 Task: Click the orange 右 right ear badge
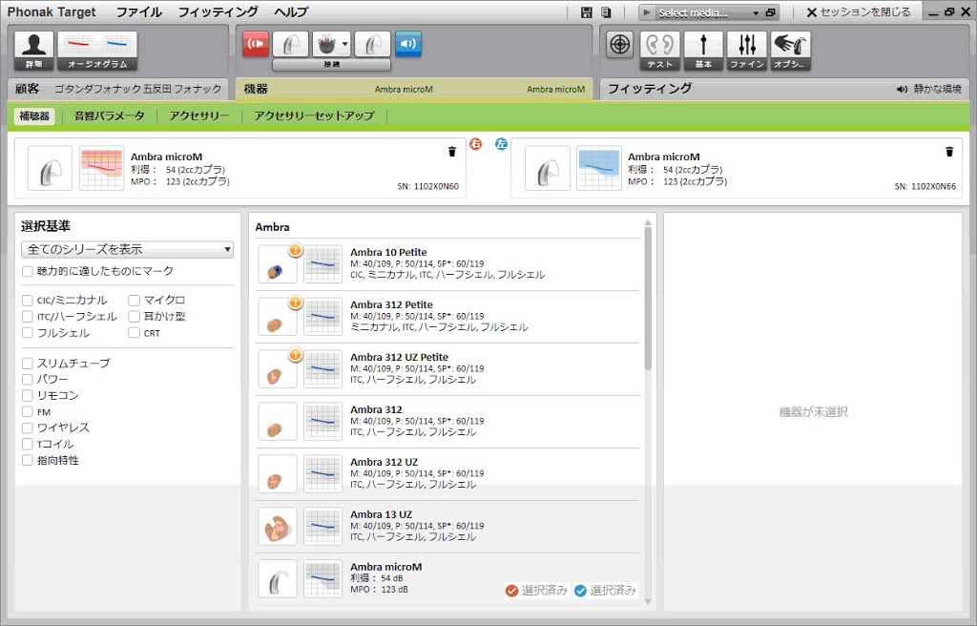click(x=475, y=144)
